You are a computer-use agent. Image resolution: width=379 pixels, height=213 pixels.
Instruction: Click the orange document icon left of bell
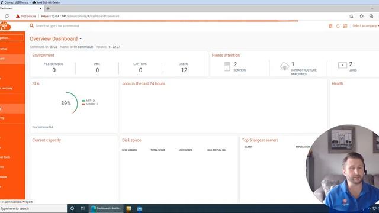tap(330, 26)
